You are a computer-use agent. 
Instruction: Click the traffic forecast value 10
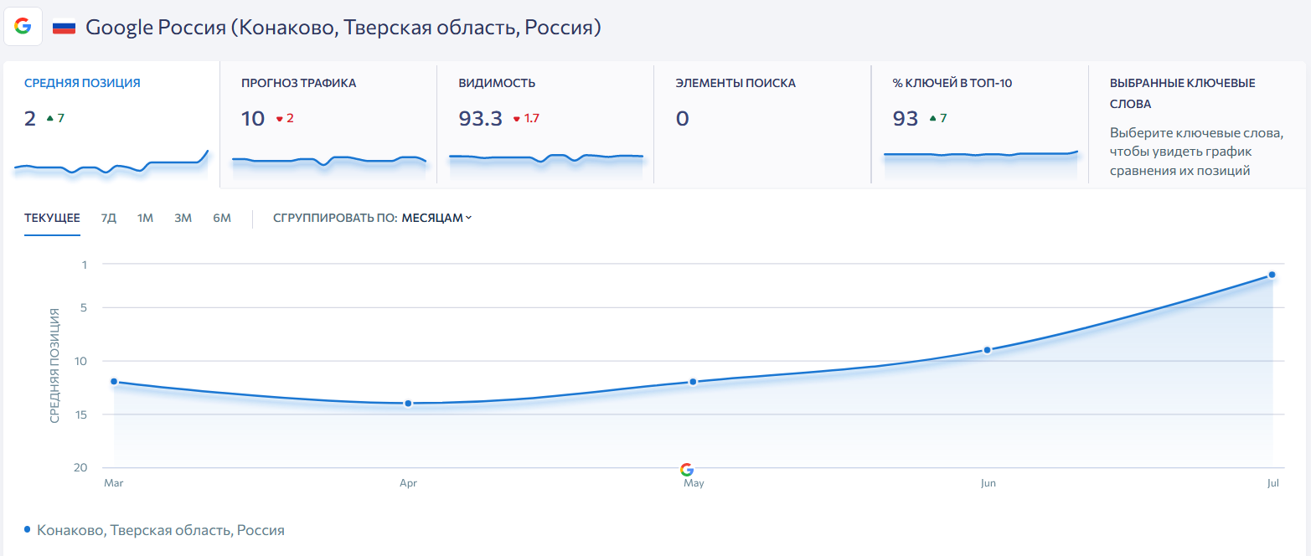click(x=253, y=119)
